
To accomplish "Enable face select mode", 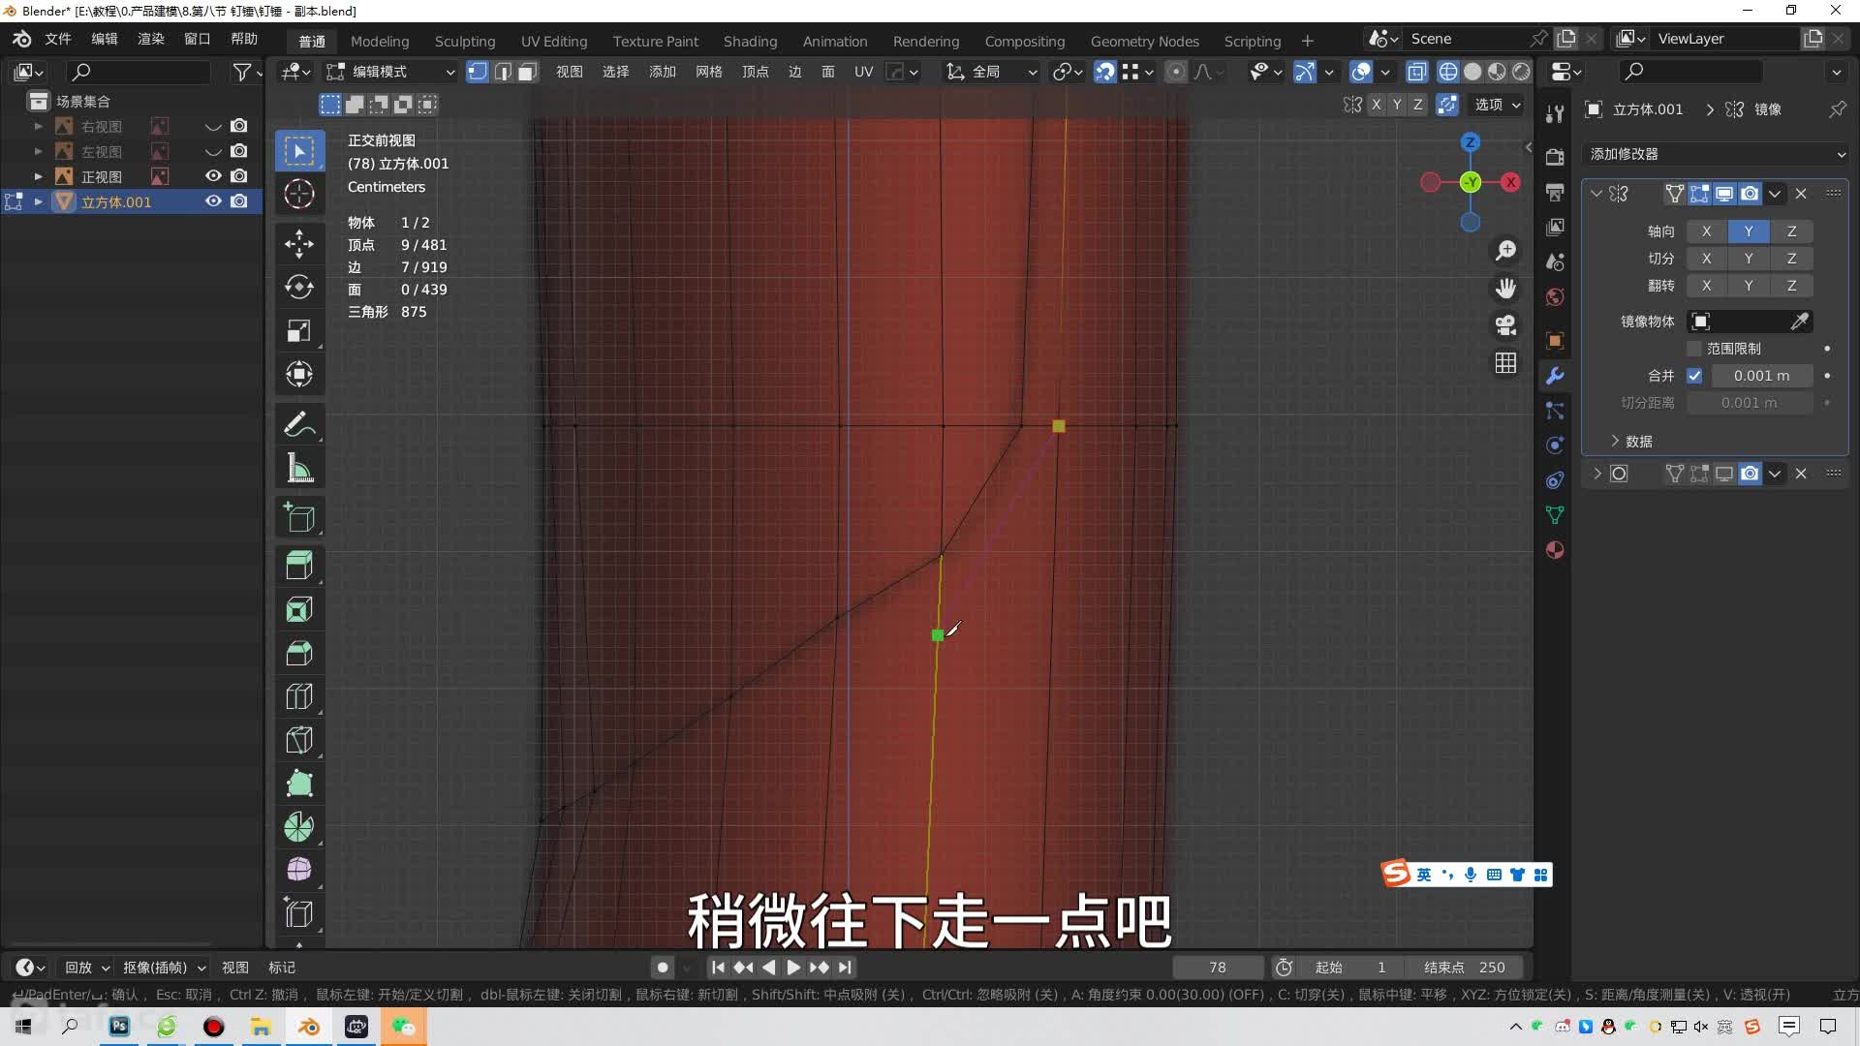I will point(527,72).
